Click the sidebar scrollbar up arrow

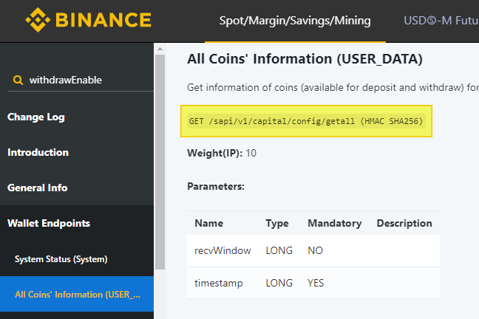tap(160, 49)
